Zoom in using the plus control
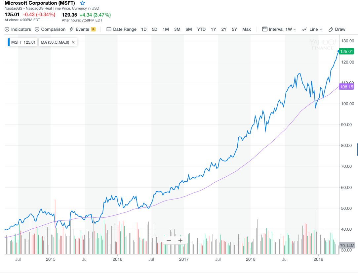 point(180,240)
